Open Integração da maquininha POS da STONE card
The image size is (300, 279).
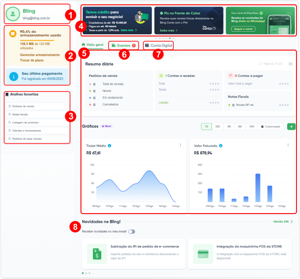pos(240,254)
